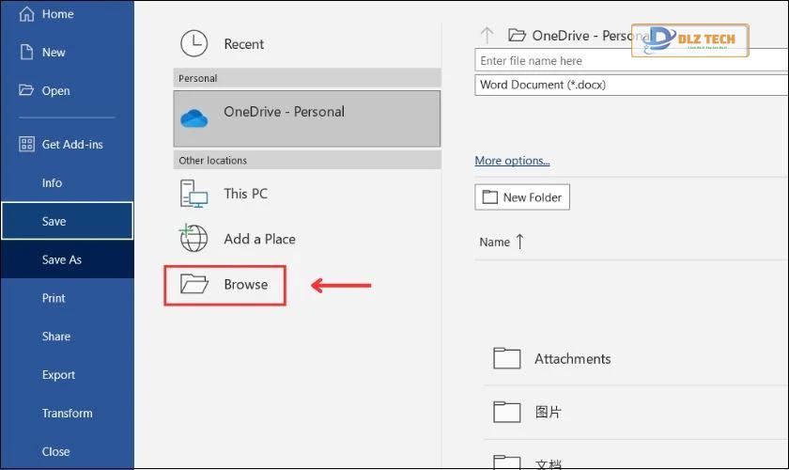This screenshot has width=789, height=470.
Task: Click the folder icon beside OneDrive path
Action: click(517, 36)
